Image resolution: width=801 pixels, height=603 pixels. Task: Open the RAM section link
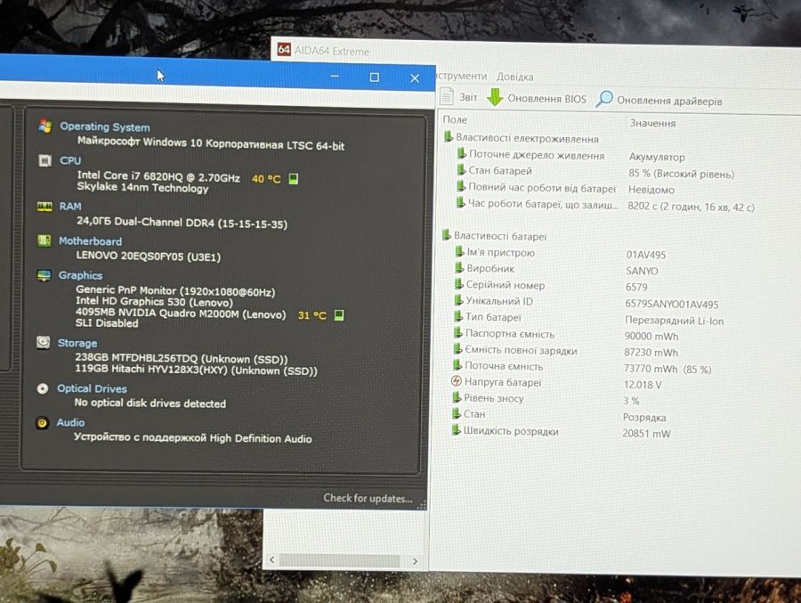click(70, 206)
